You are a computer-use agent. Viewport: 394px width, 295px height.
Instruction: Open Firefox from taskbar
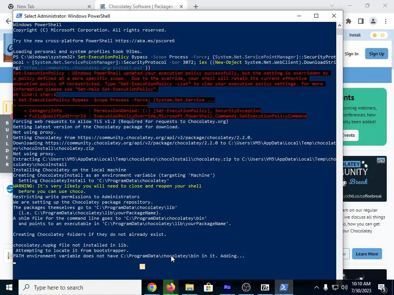[x=170, y=287]
